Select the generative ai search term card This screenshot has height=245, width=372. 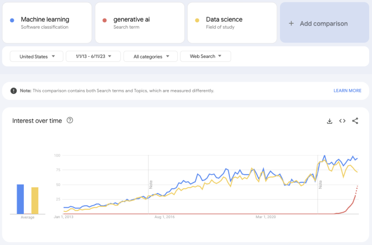(139, 23)
